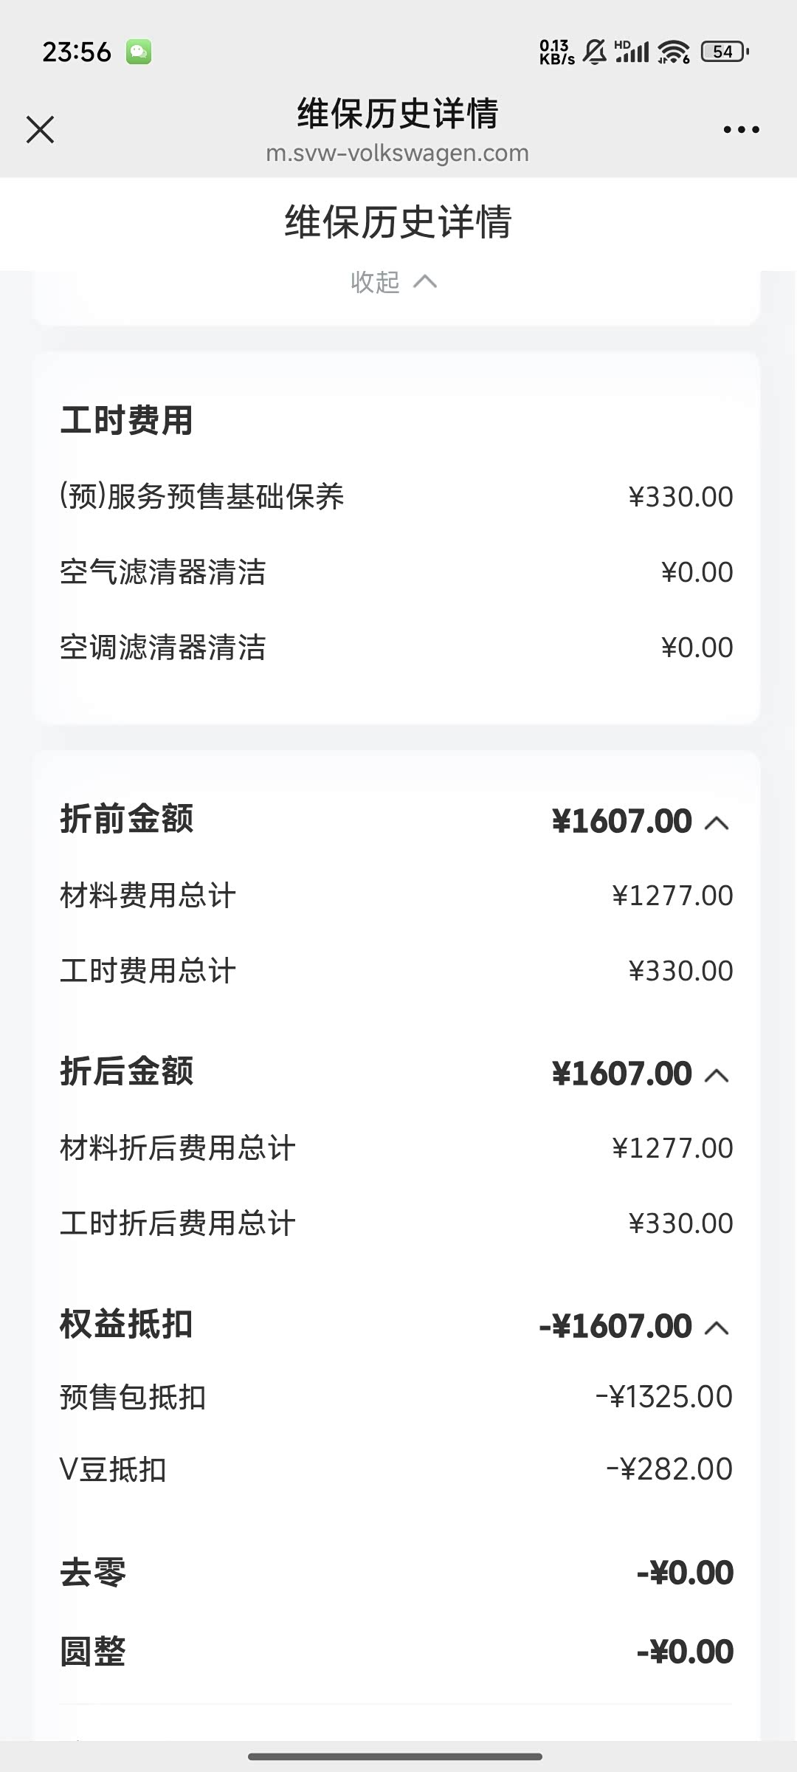Tap the HD cellular signal icon
Screen dimensions: 797x1772
click(632, 52)
